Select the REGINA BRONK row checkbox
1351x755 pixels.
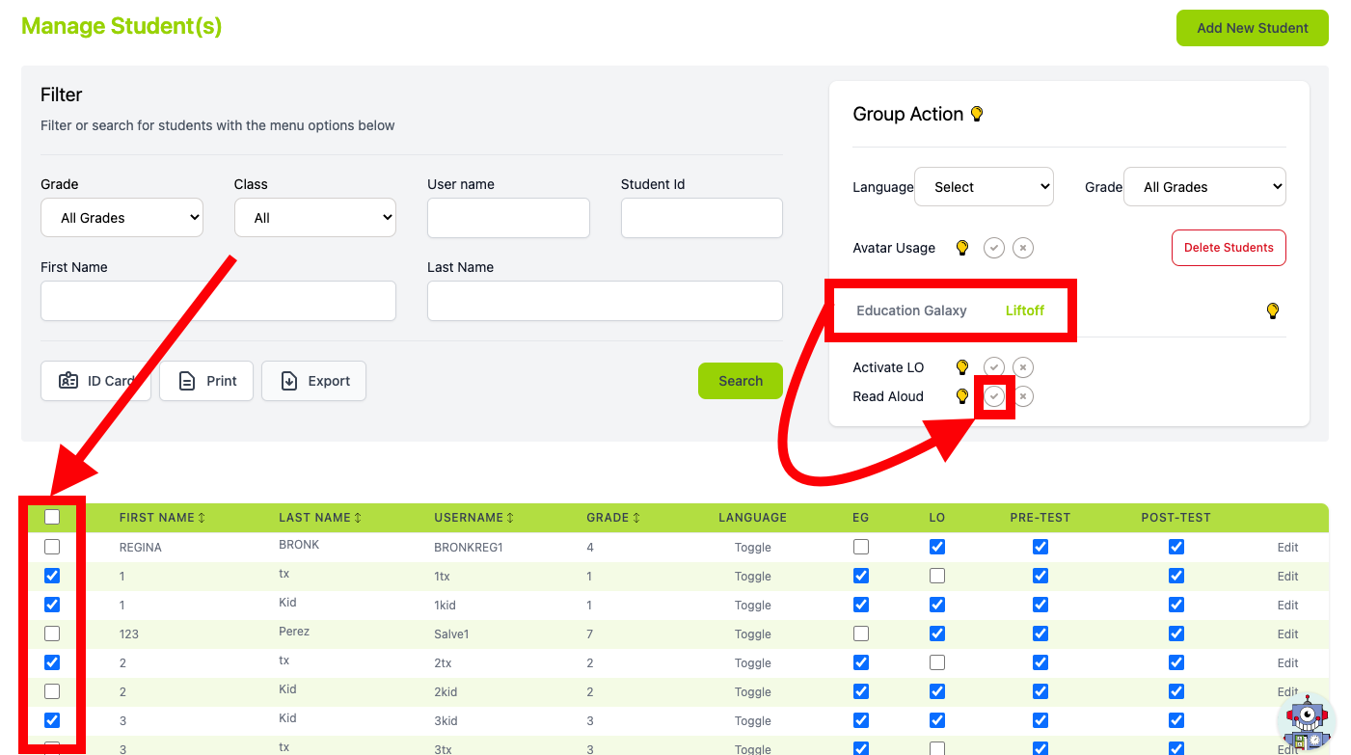(x=52, y=547)
